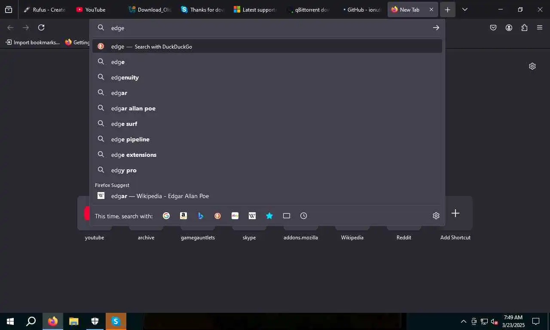
Task: Select the edgy pro suggestion
Action: pos(267,170)
